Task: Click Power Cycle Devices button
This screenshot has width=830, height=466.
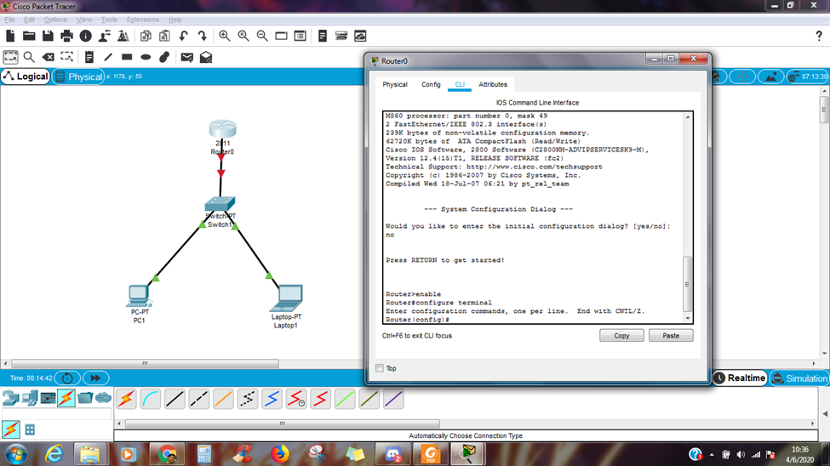Action: (x=68, y=378)
